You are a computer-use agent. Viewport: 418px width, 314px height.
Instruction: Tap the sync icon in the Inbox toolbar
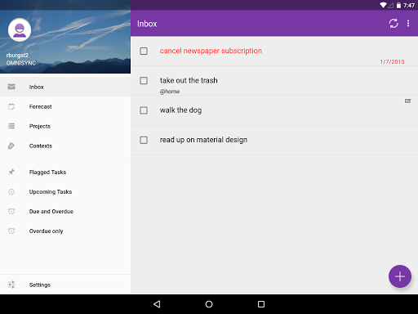[394, 24]
